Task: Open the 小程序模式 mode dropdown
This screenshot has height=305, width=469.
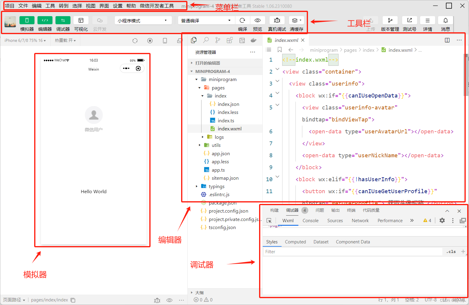Action: (x=143, y=20)
